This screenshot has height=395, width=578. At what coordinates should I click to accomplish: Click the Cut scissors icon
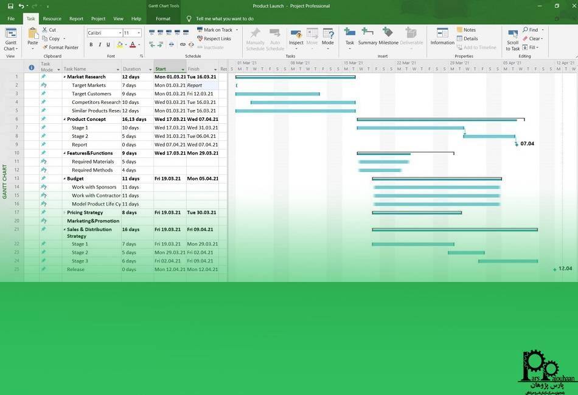point(44,30)
